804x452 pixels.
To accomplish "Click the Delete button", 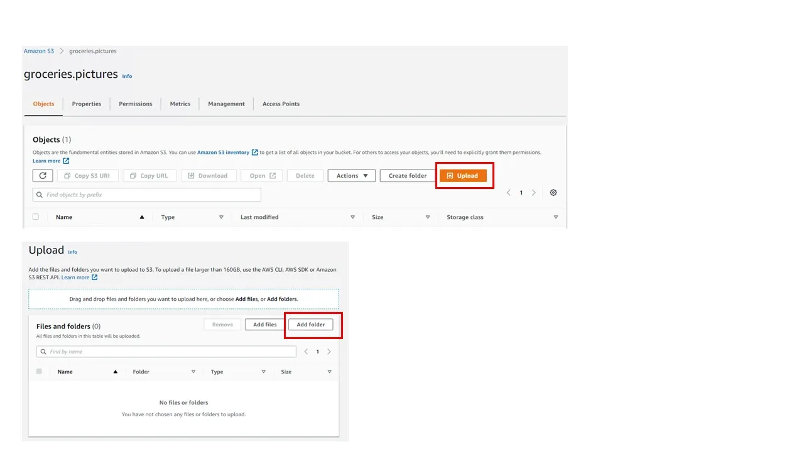I will click(x=305, y=176).
